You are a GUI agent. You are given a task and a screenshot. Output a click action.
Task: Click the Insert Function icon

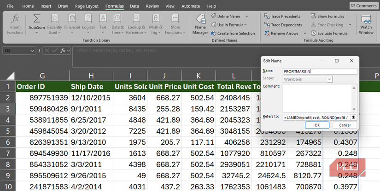click(x=15, y=24)
